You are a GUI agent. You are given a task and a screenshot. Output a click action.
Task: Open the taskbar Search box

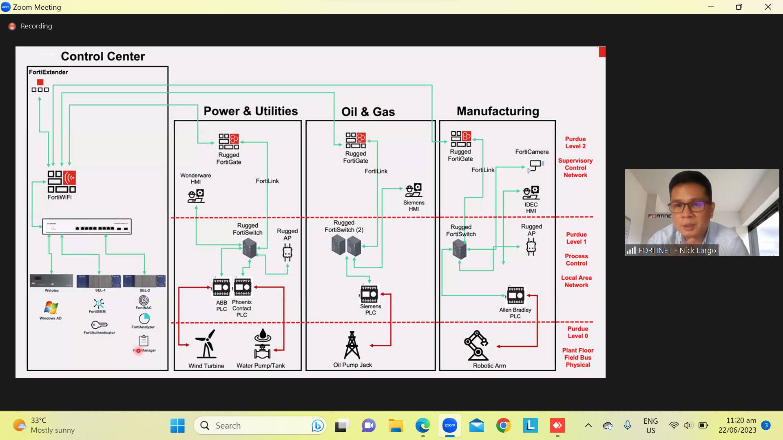point(260,426)
